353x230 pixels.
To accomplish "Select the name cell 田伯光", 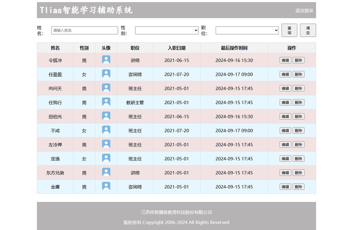I will pos(55,116).
